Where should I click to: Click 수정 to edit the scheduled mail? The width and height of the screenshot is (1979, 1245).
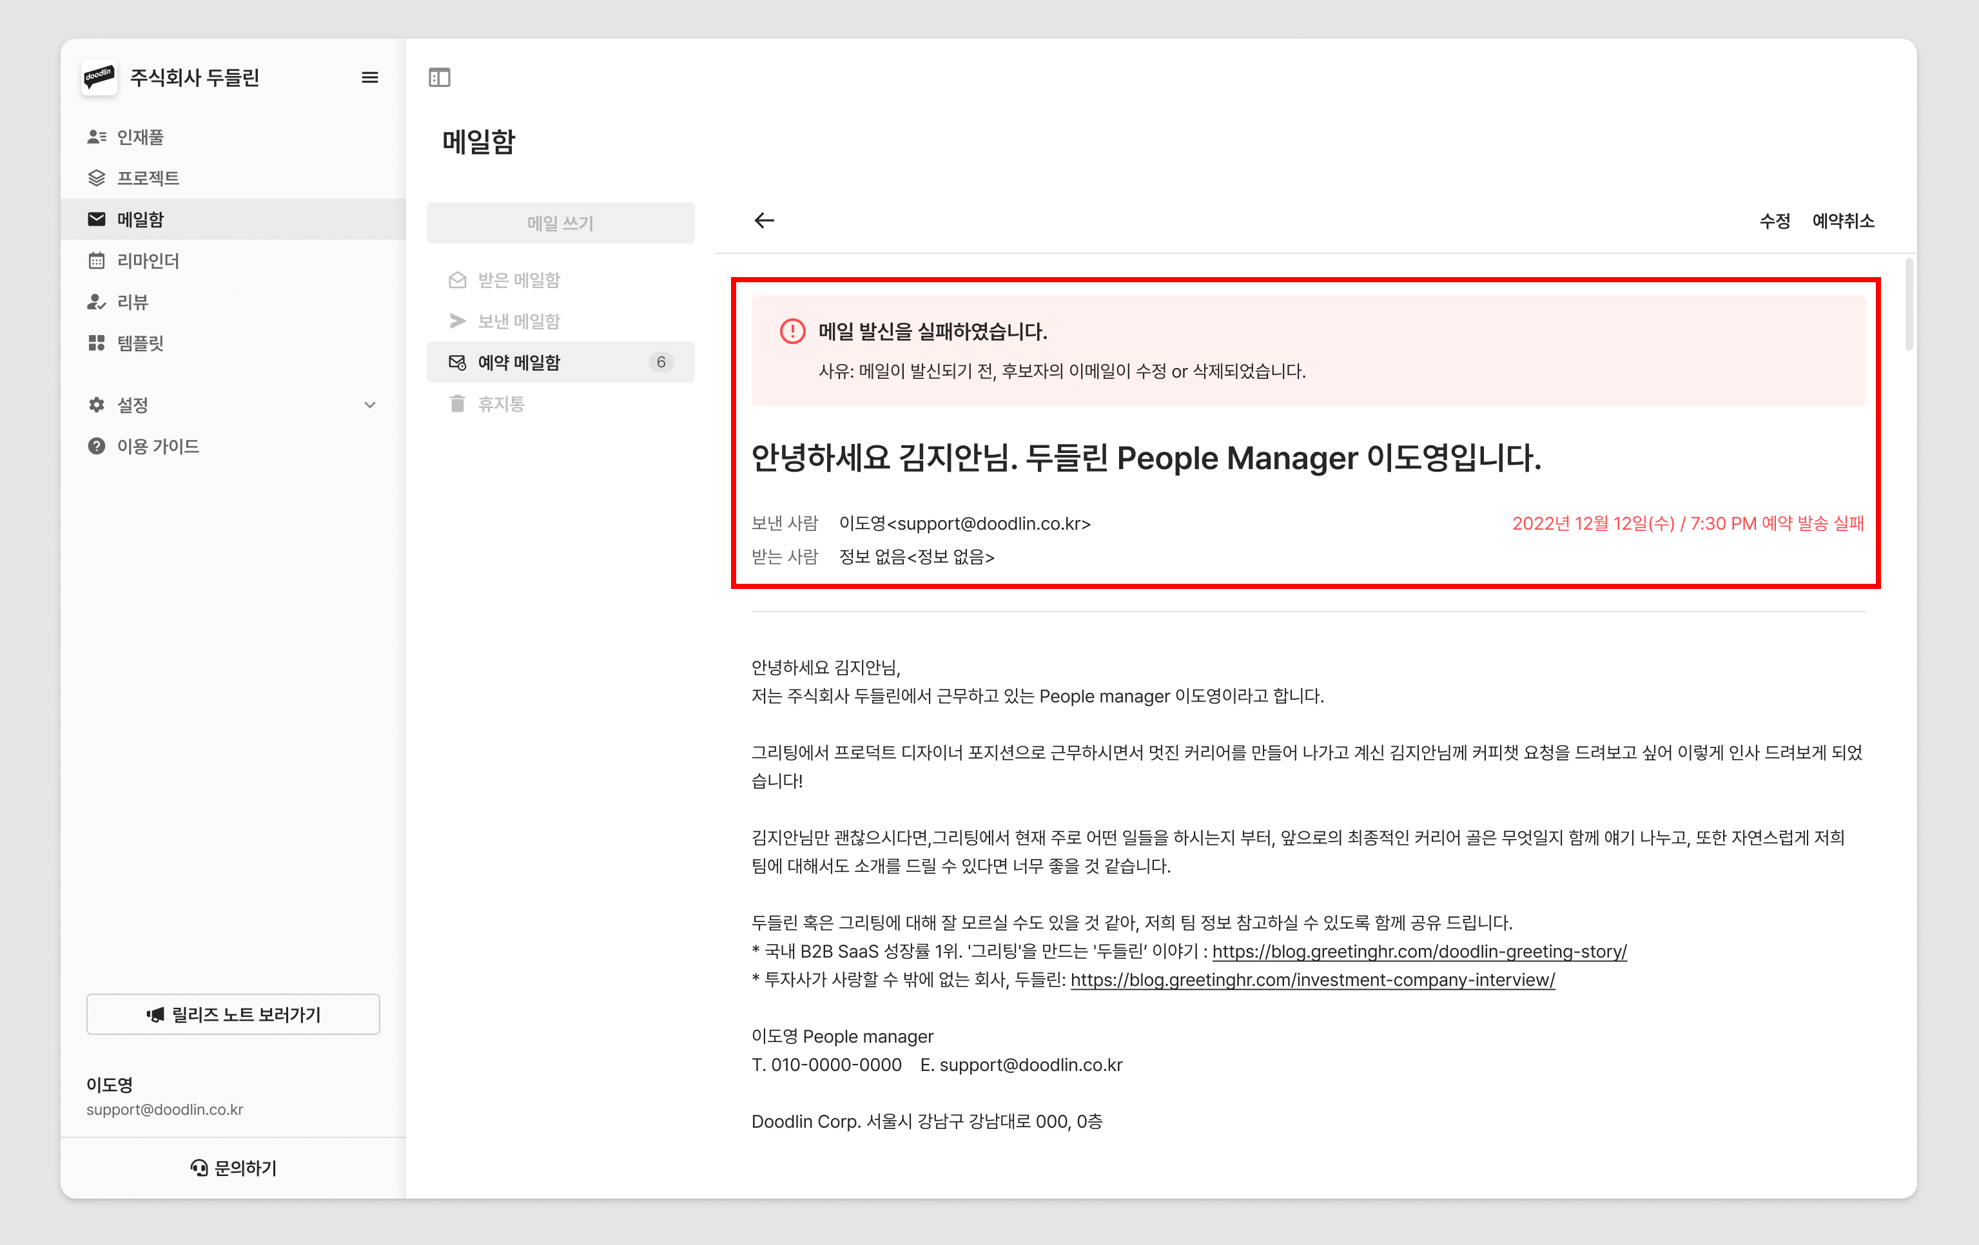[1775, 220]
